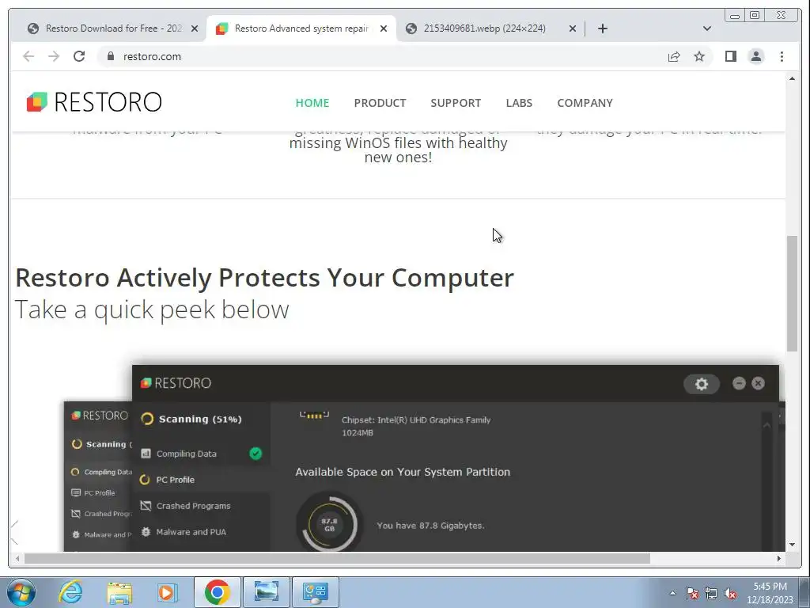Open the side panel icon in Chrome toolbar
This screenshot has height=608, width=810.
pos(730,56)
